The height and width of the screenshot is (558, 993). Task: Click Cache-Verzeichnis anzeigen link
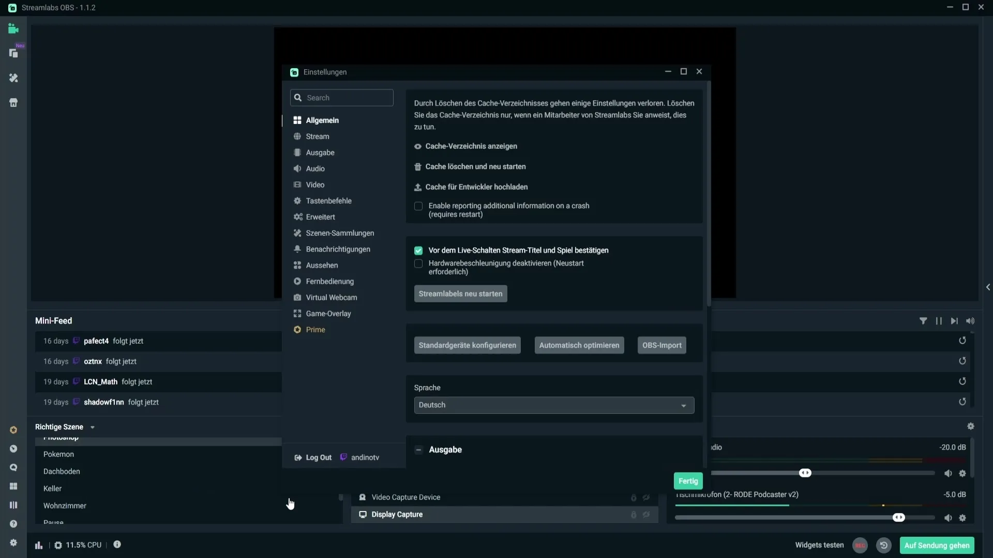465,146
